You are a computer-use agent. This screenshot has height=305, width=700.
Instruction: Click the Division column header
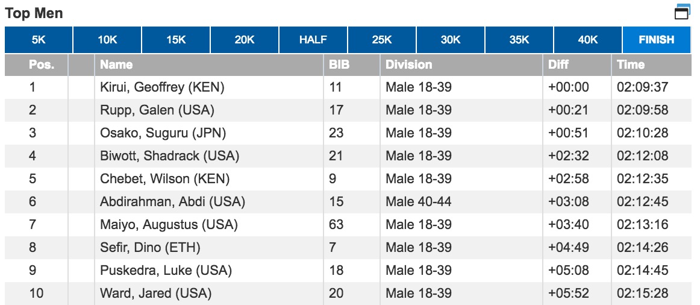click(408, 64)
